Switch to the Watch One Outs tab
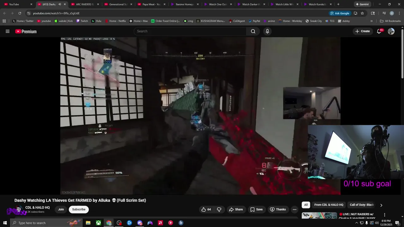 click(x=218, y=4)
